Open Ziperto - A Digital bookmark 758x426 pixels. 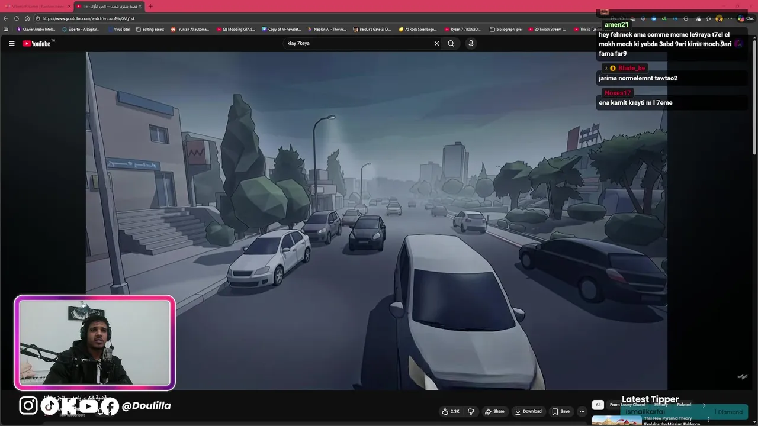[81, 29]
